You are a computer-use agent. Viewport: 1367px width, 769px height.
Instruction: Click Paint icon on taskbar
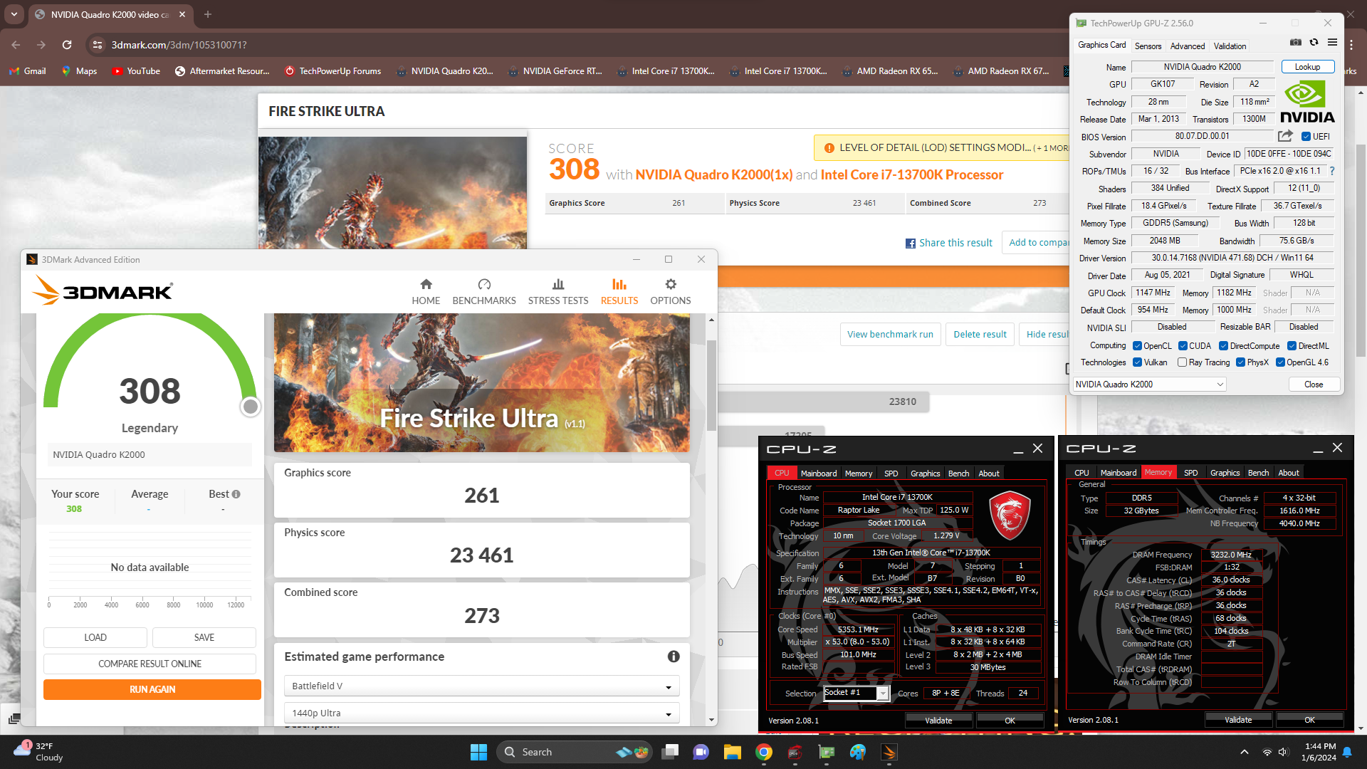point(858,752)
